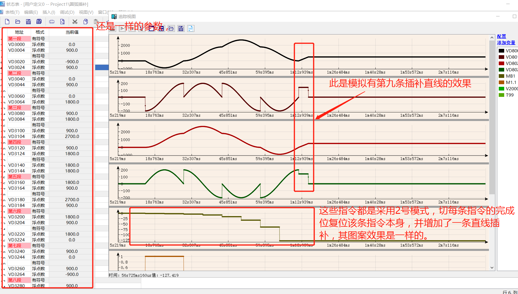This screenshot has width=518, height=294.
Task: Click the New file toolbar icon
Action: pyautogui.click(x=7, y=22)
